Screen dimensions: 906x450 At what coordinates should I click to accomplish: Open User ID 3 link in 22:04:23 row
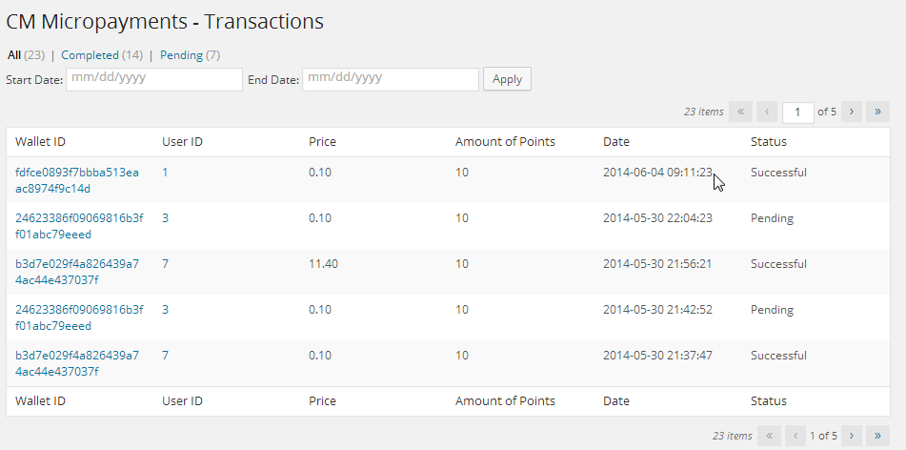tap(166, 218)
